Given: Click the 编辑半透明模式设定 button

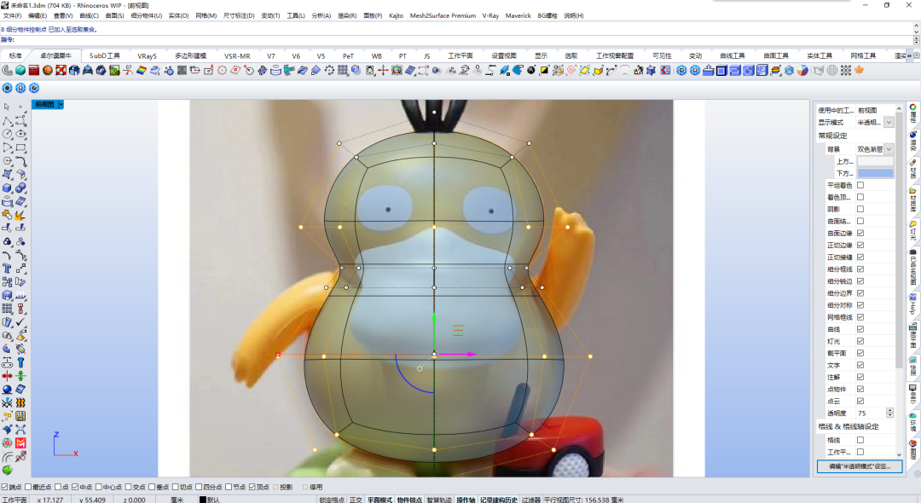Looking at the screenshot, I should click(860, 466).
